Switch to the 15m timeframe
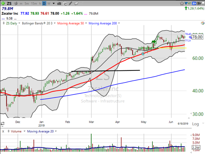The image size is (205, 154). click(x=34, y=3)
